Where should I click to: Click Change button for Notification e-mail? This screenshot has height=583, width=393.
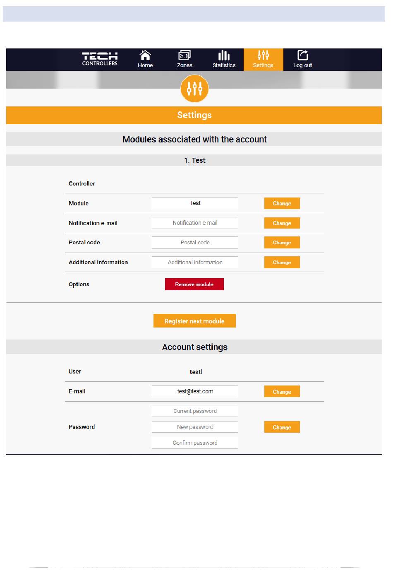click(x=282, y=223)
